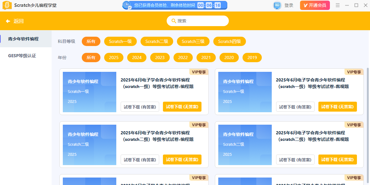Click the Scratch app logo icon

[x=7, y=5]
